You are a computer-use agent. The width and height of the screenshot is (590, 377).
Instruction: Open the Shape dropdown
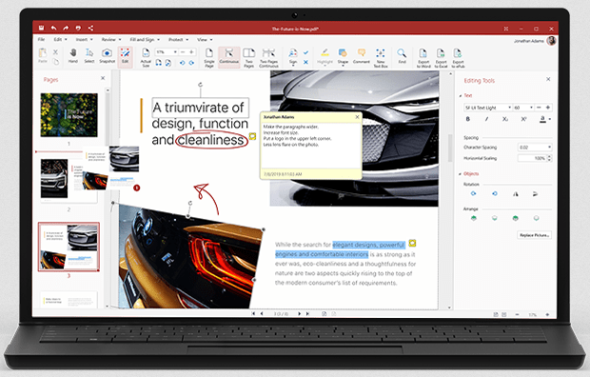click(343, 67)
